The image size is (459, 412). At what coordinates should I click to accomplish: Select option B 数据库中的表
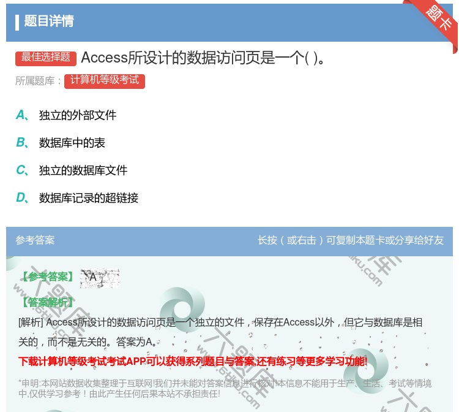point(61,142)
